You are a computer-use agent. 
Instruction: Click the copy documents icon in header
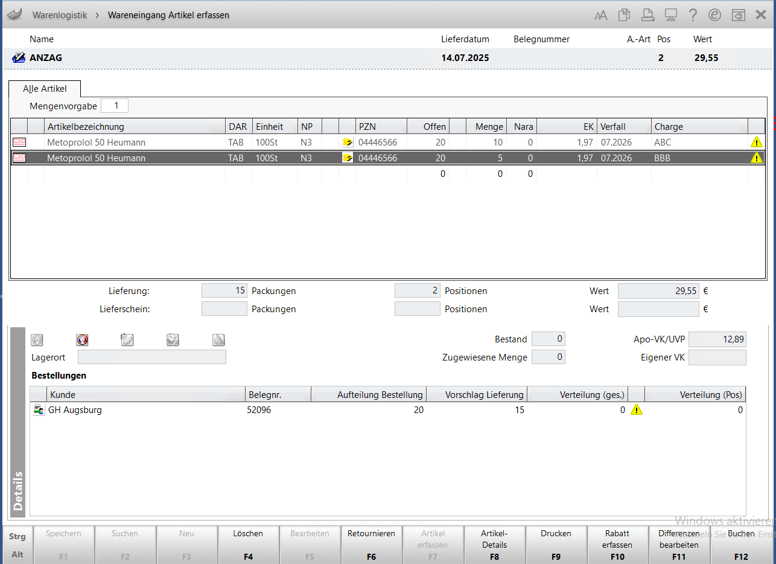pos(624,15)
